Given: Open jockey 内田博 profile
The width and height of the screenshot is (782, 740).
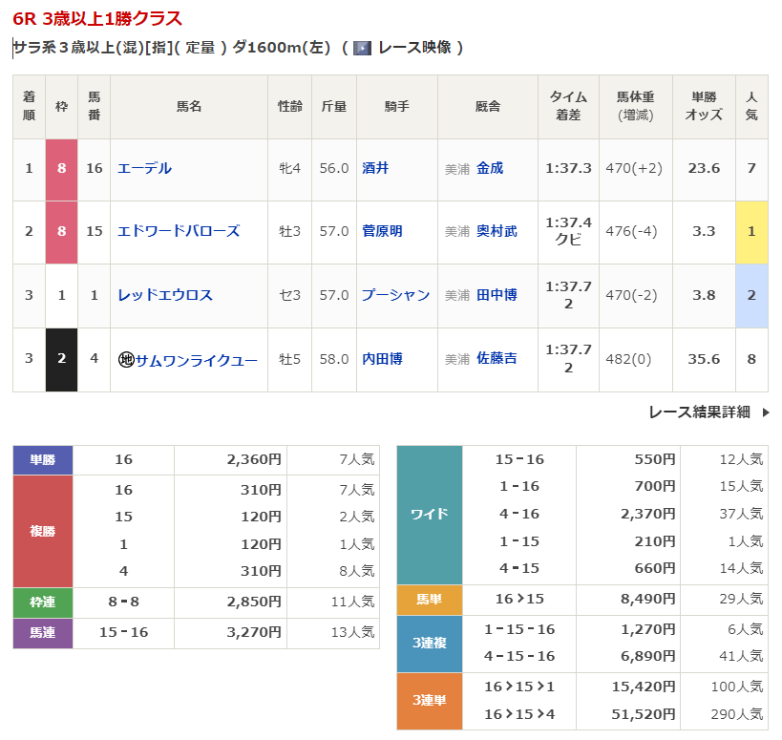Looking at the screenshot, I should 382,359.
